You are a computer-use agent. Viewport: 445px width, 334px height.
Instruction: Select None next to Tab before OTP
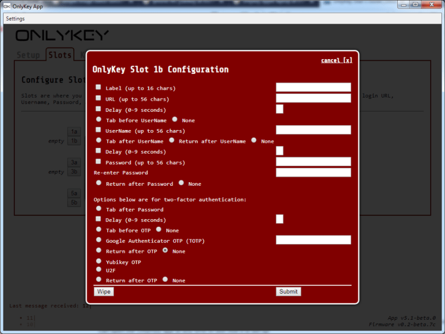tap(159, 229)
